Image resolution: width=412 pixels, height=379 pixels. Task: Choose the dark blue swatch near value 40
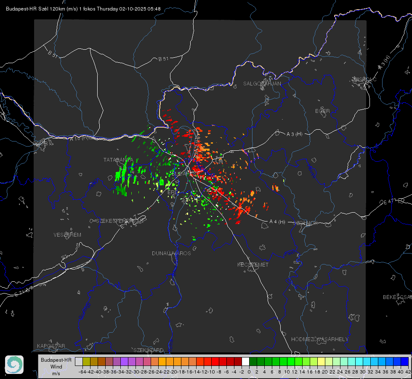[x=405, y=361]
